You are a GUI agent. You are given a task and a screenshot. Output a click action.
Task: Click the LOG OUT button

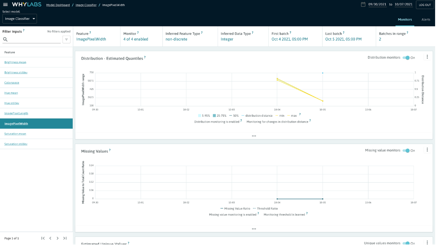pos(425,5)
